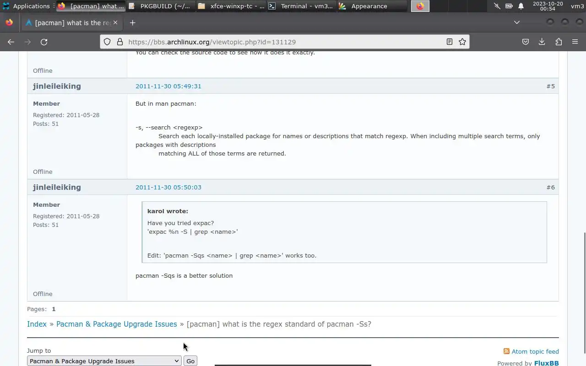Click the page vertical scrollbar thumb

coord(584,293)
